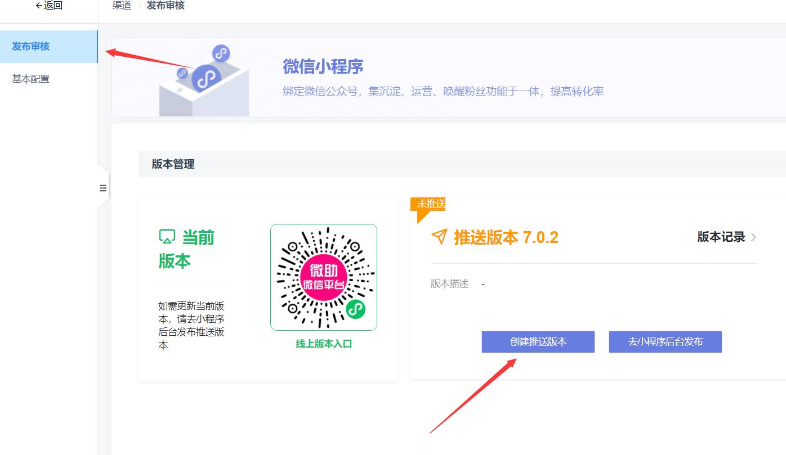Open 线上版本入口 link

click(x=324, y=344)
